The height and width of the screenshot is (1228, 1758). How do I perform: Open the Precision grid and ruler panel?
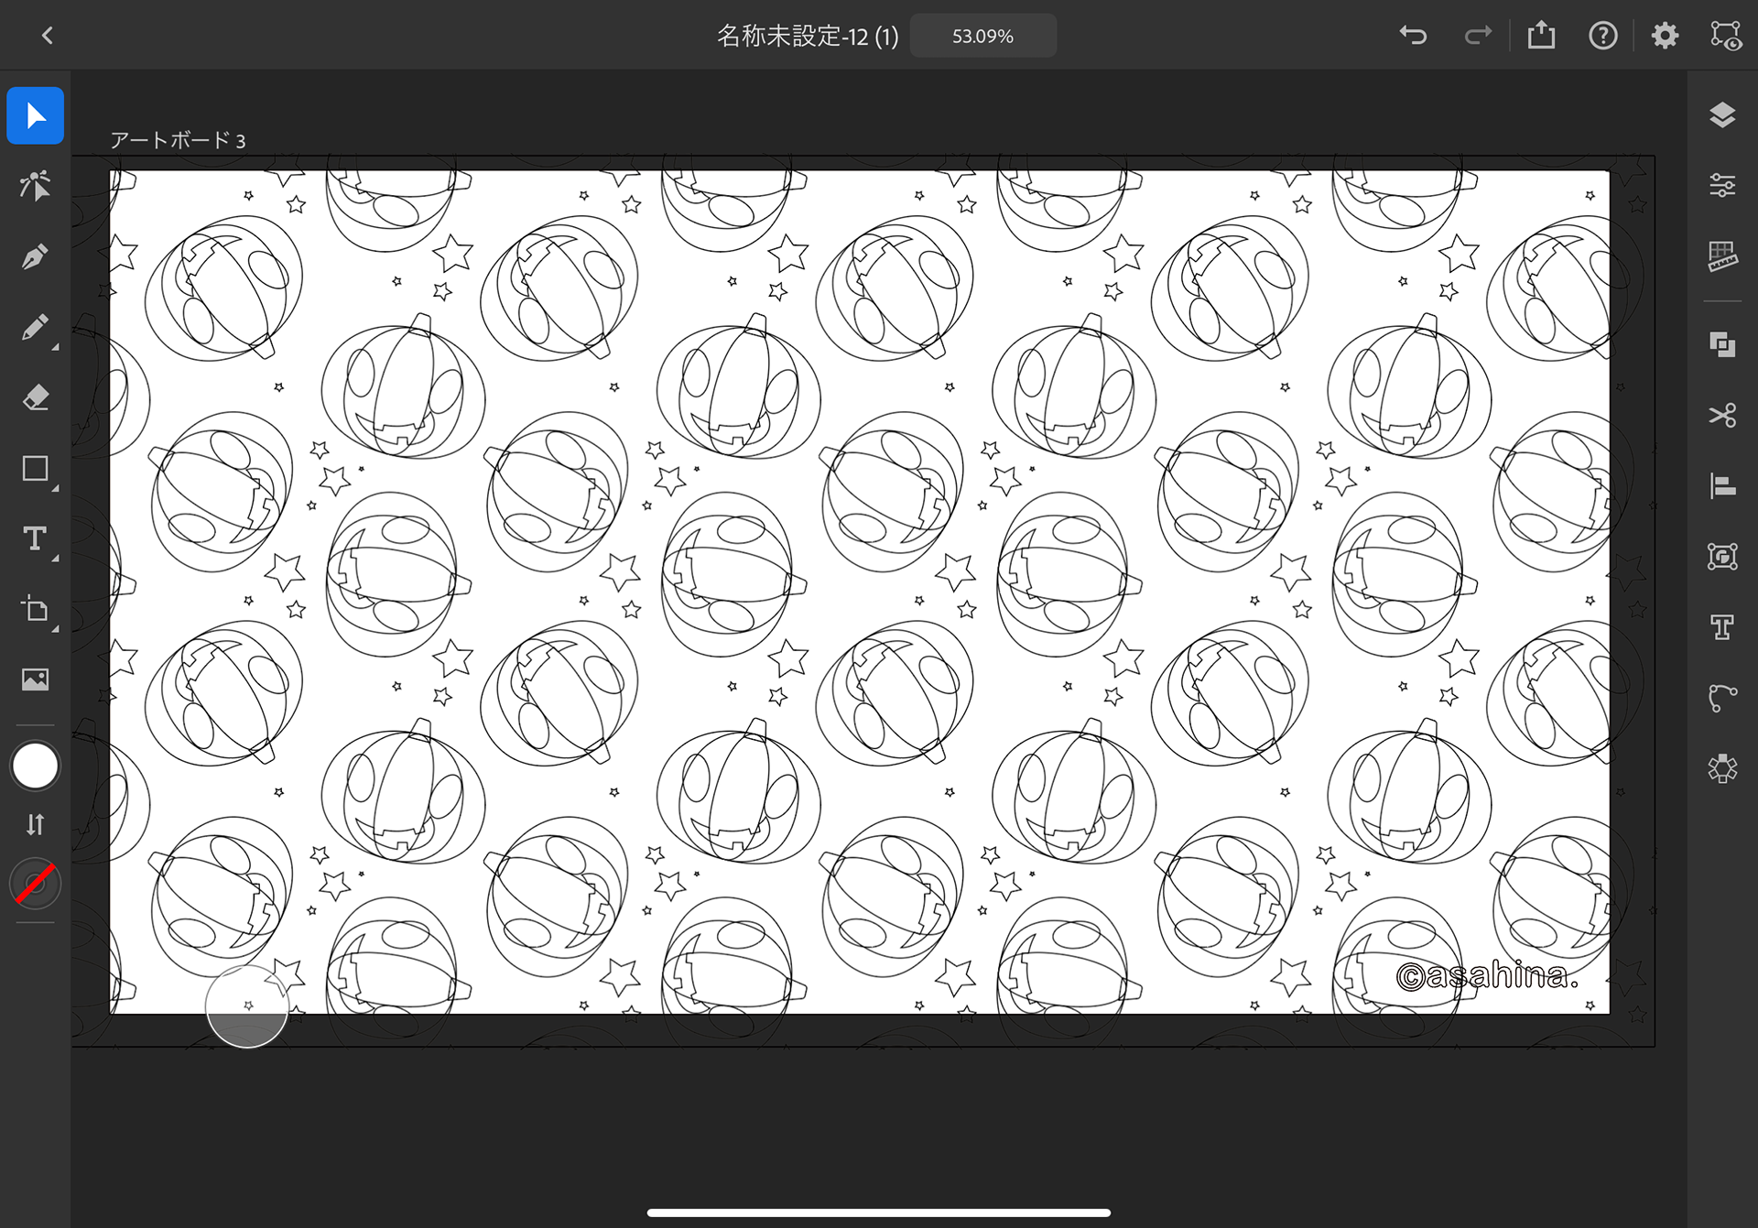pyautogui.click(x=1722, y=256)
